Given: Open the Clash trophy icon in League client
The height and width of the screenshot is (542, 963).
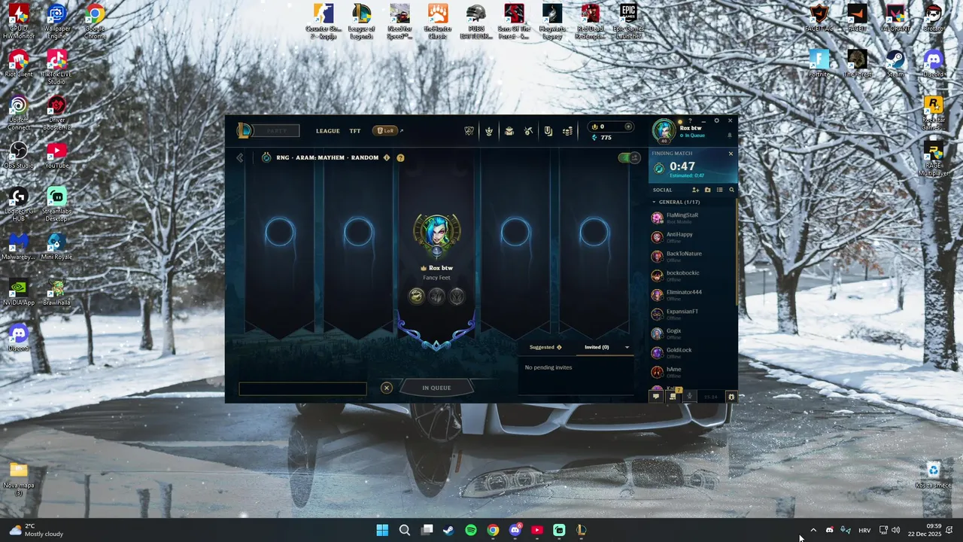Looking at the screenshot, I should [469, 131].
